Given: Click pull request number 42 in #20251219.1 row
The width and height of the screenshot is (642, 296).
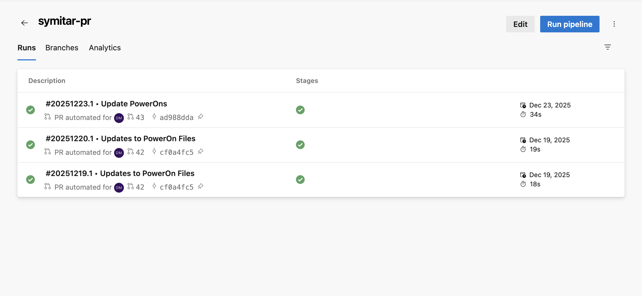Looking at the screenshot, I should pos(140,187).
